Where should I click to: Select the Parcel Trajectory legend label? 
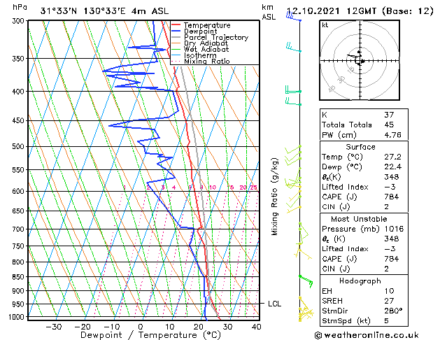click(215, 37)
